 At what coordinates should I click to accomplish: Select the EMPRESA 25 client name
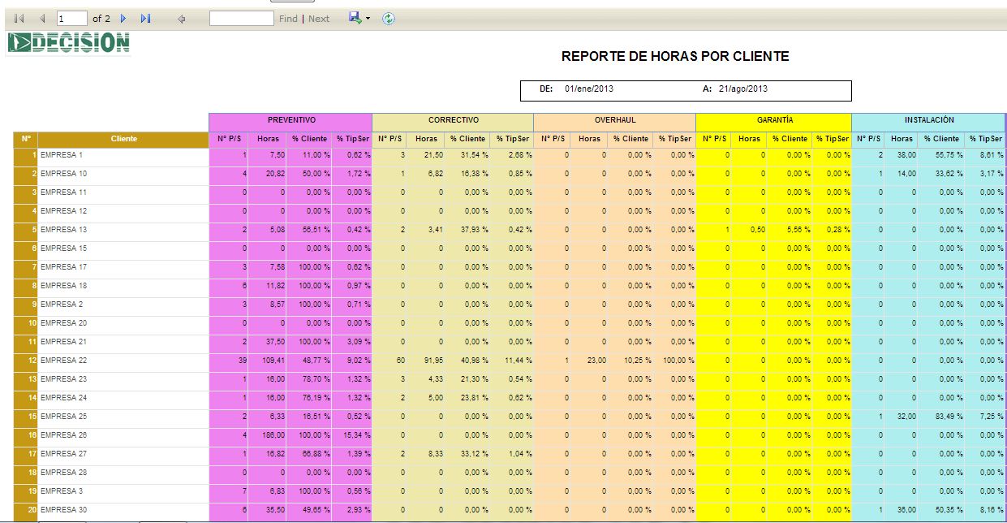point(63,417)
